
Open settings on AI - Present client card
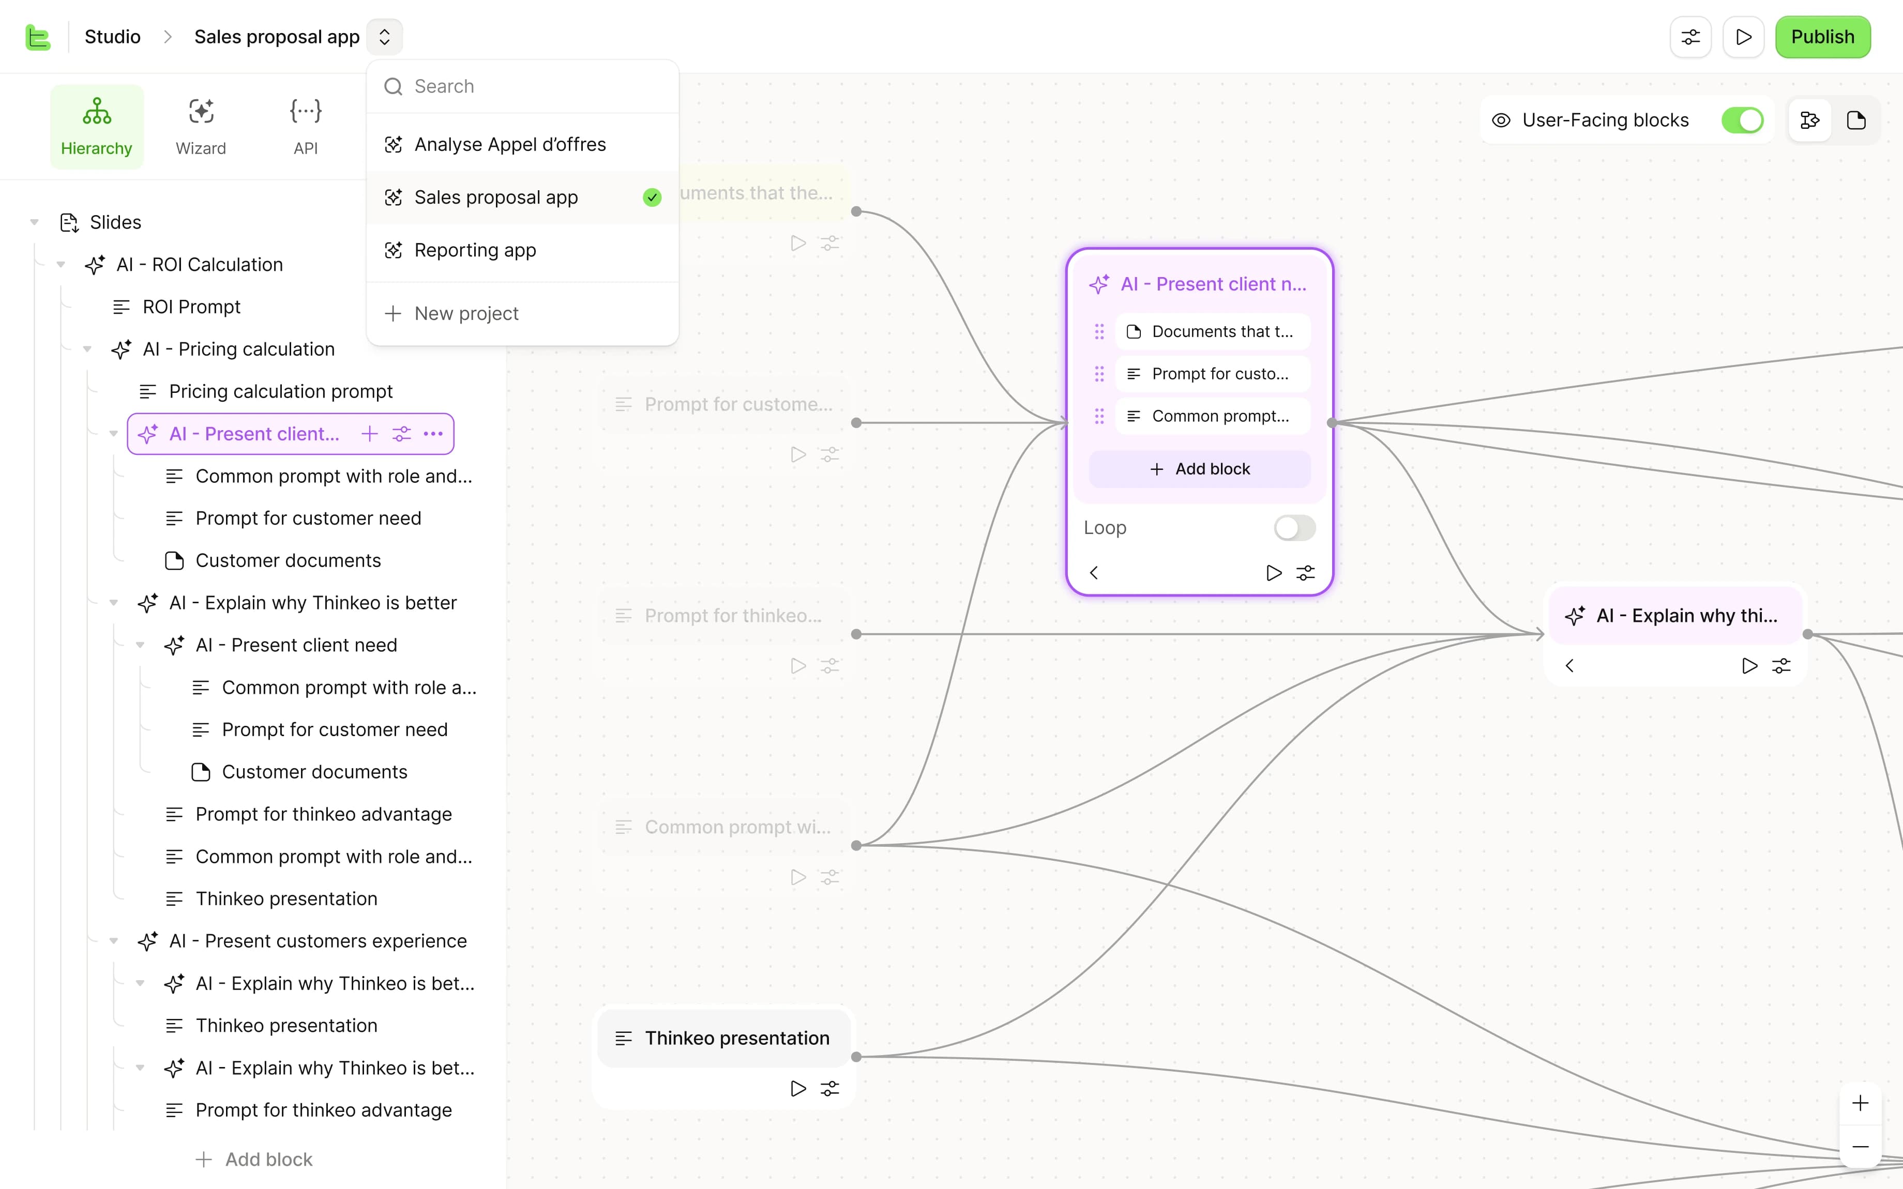tap(1305, 573)
